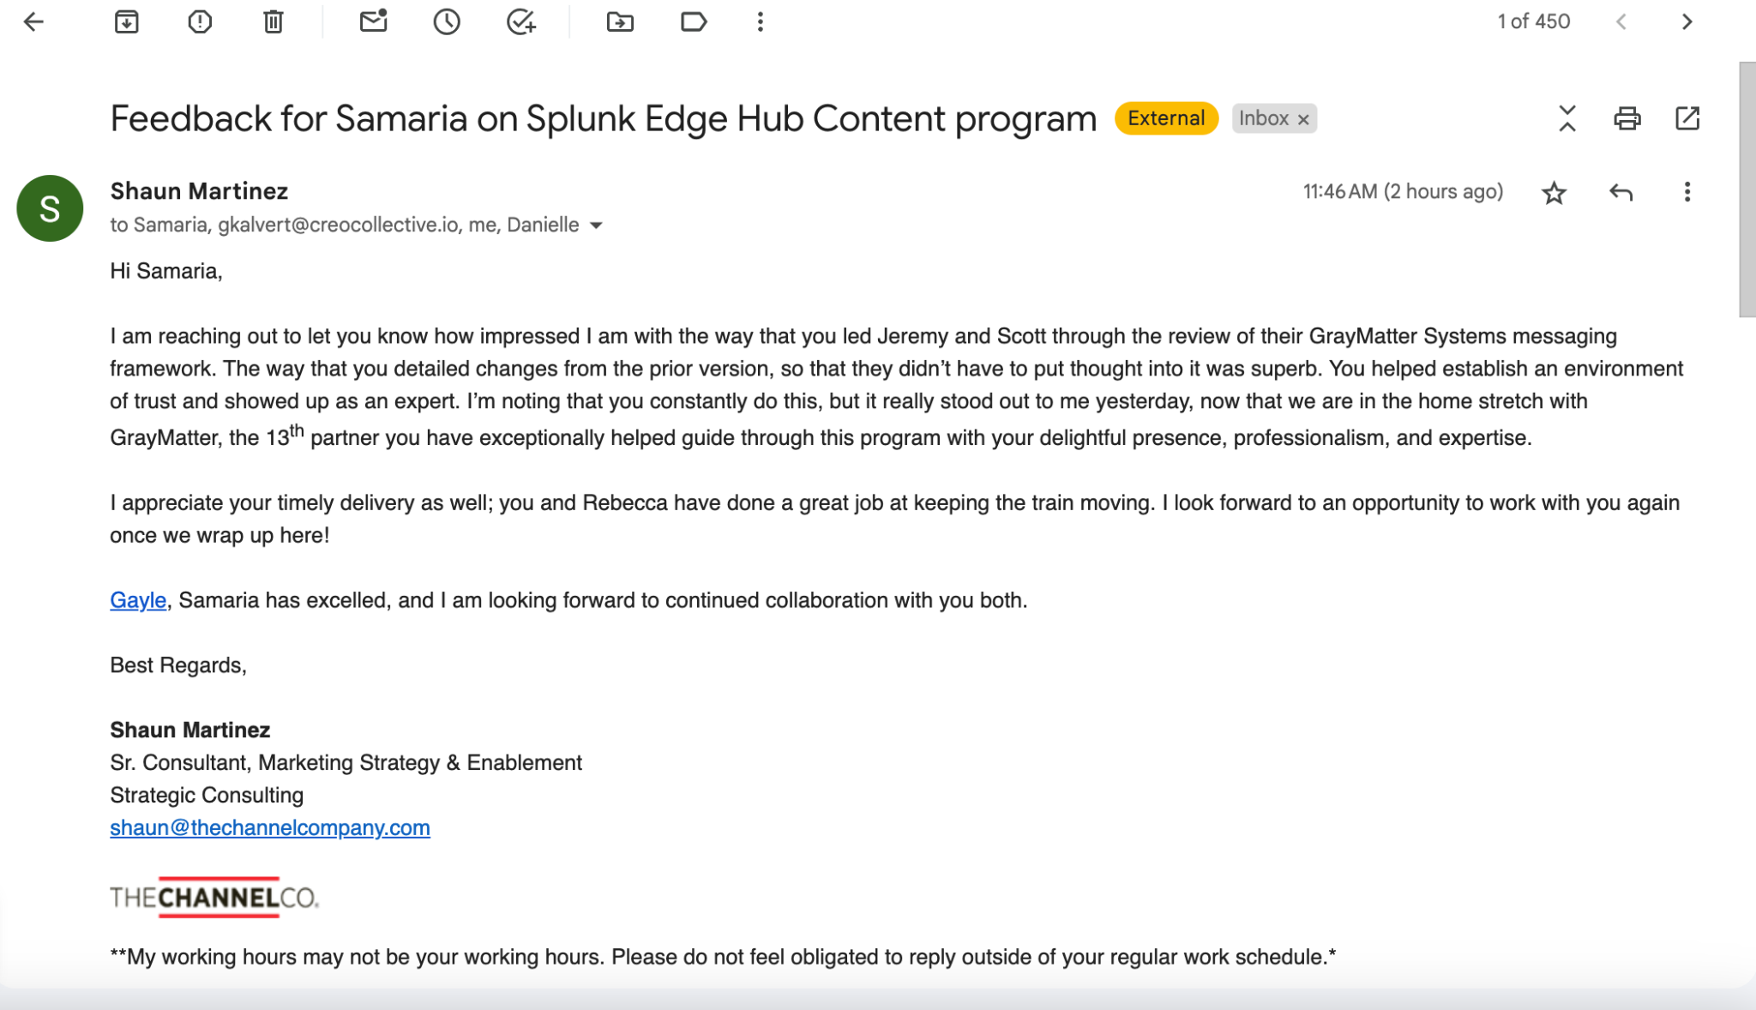
Task: Print the entire email conversation
Action: pos(1627,118)
